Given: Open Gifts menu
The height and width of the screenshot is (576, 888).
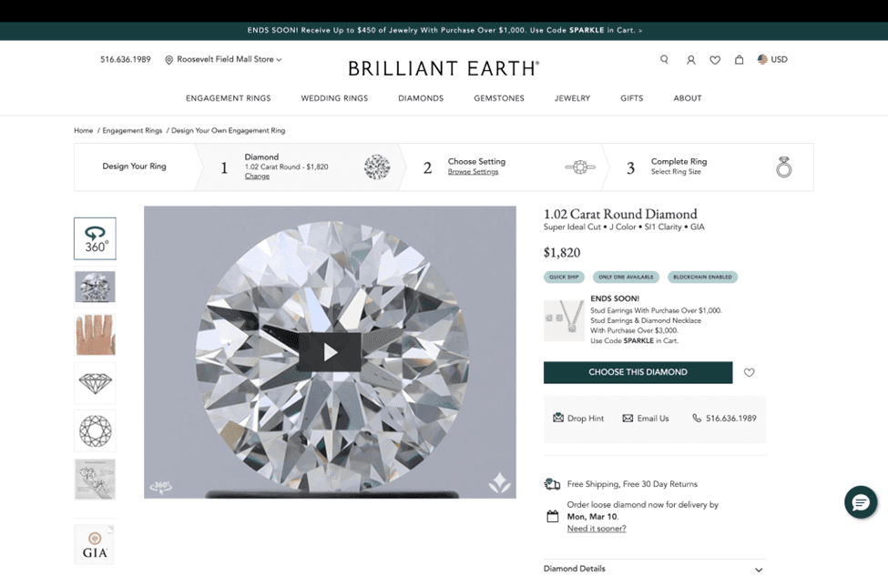Looking at the screenshot, I should [631, 98].
